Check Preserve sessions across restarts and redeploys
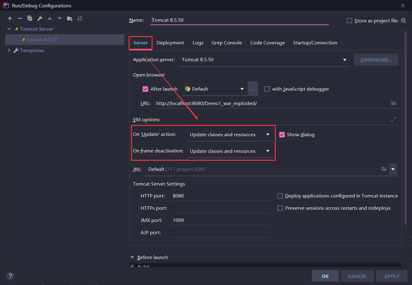Viewport: 412px width, 285px height. 280,208
